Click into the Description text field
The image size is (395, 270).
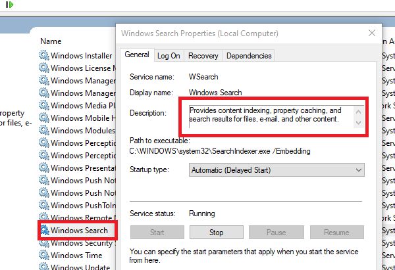[270, 116]
